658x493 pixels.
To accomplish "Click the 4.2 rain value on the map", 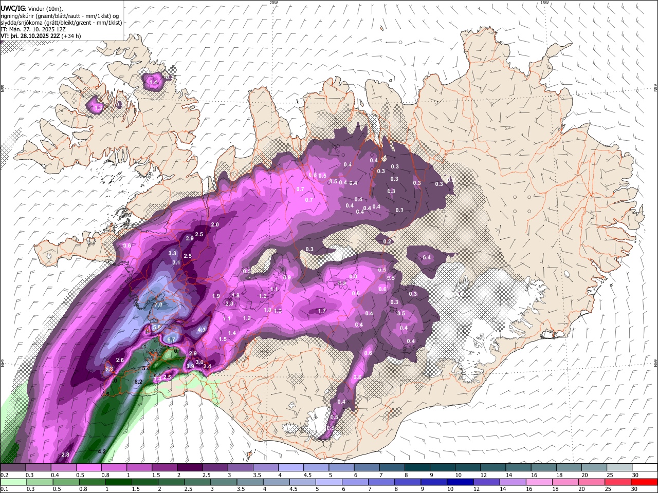I will (102, 451).
